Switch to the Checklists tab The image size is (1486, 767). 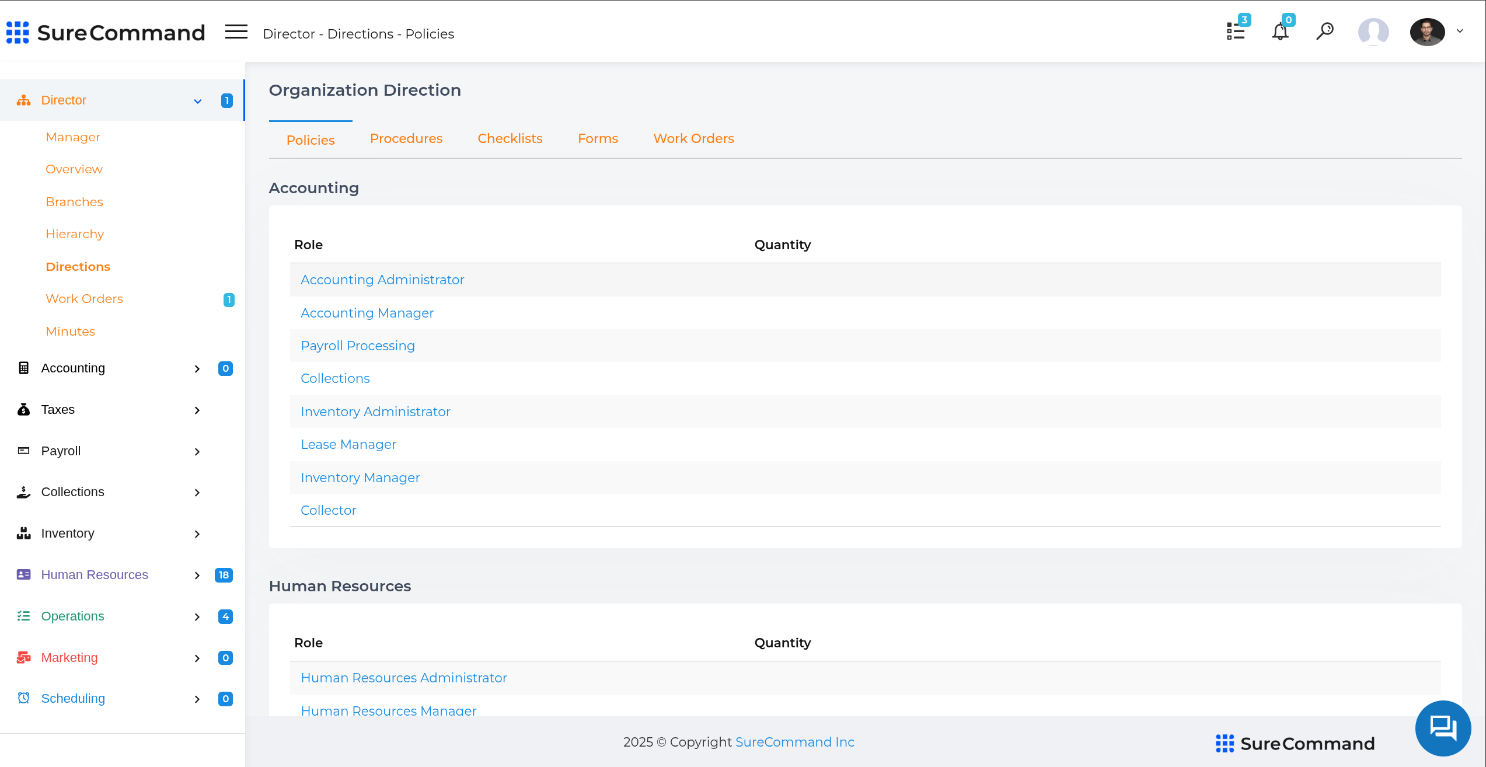tap(510, 139)
